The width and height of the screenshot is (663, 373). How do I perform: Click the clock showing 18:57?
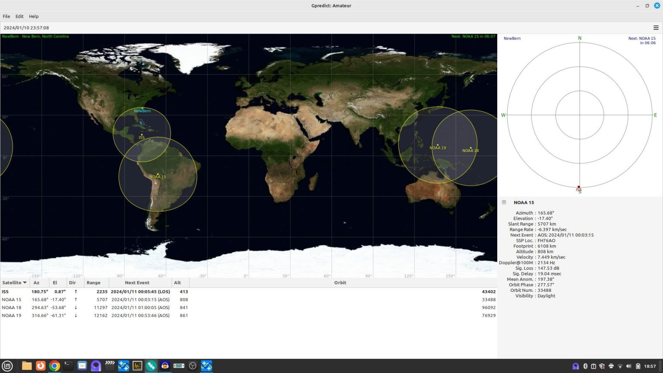(x=651, y=366)
